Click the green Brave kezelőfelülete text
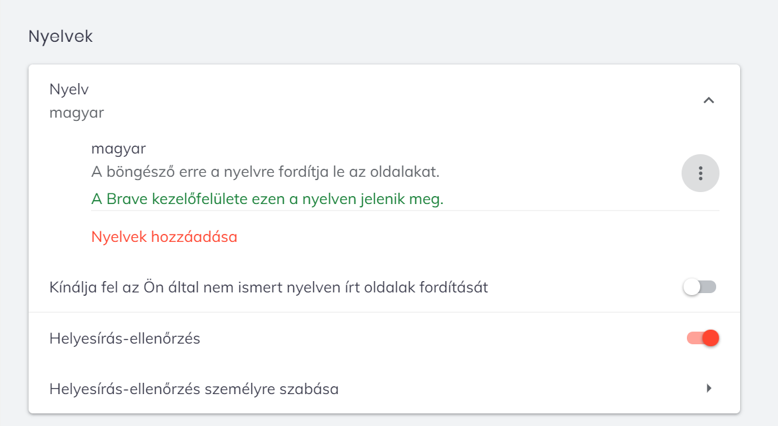The height and width of the screenshot is (426, 778). pos(267,199)
